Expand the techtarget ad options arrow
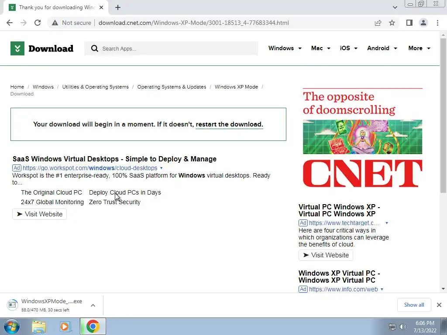The image size is (447, 335). coord(387,223)
